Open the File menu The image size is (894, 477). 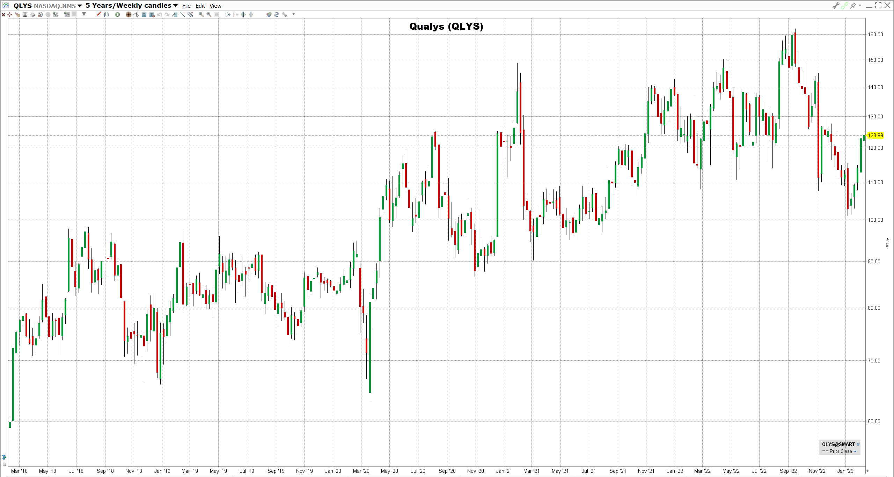tap(186, 6)
